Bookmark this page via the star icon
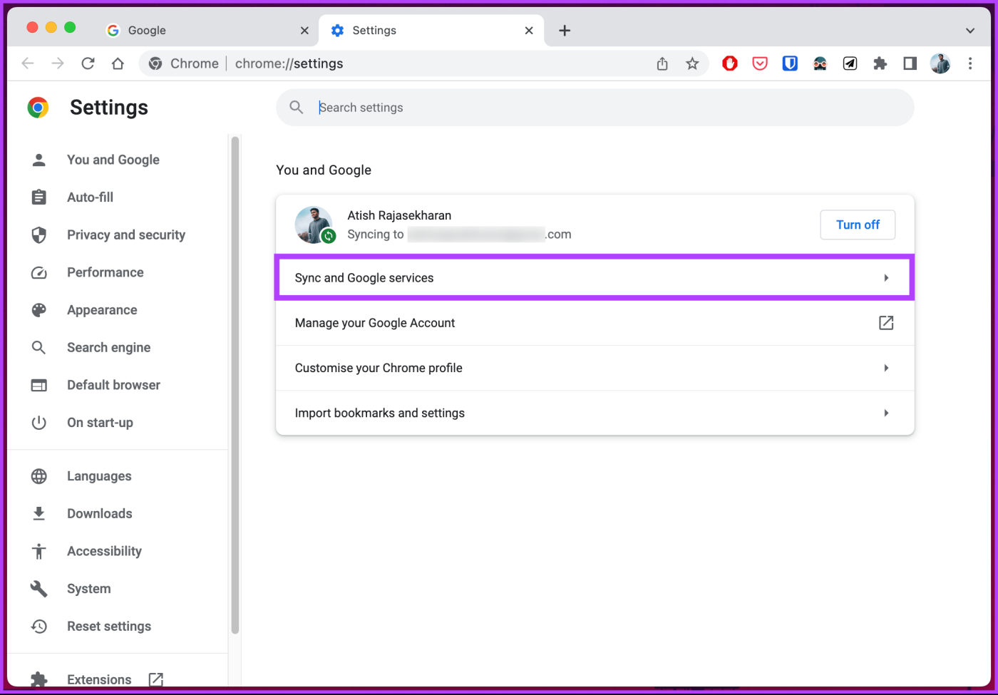998x695 pixels. (692, 63)
